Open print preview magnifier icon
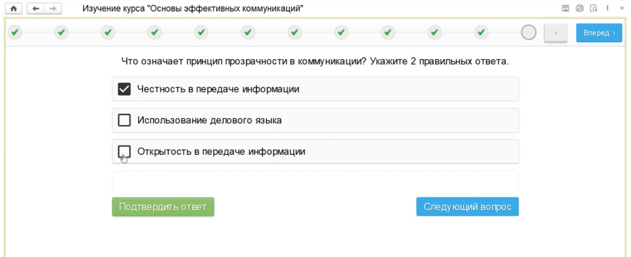 click(593, 9)
